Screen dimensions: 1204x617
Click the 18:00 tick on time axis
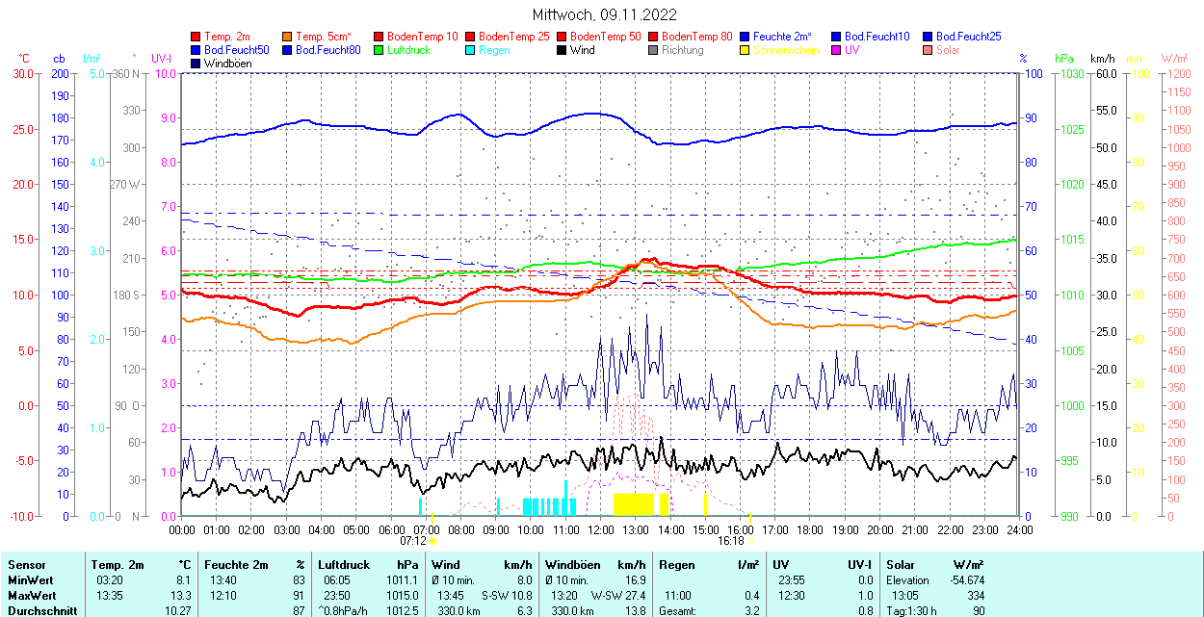tap(810, 528)
